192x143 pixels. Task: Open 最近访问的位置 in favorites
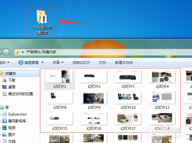tap(21, 94)
